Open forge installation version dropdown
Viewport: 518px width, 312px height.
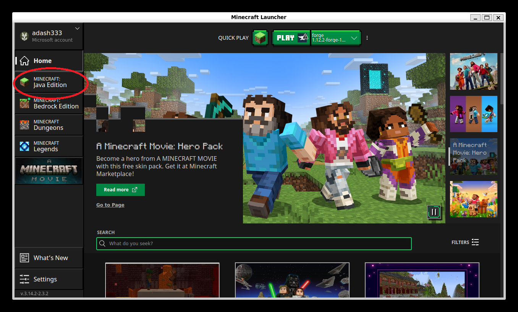pyautogui.click(x=336, y=38)
